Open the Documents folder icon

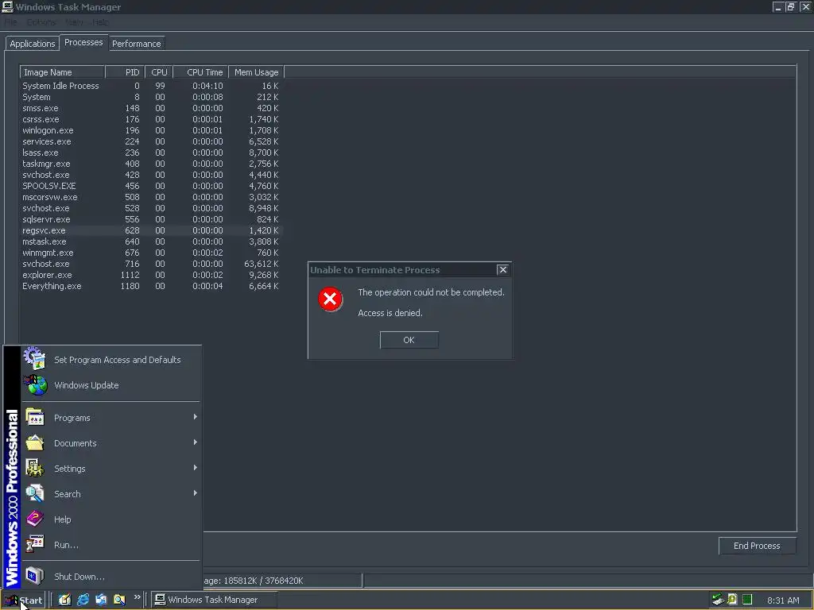(x=35, y=442)
